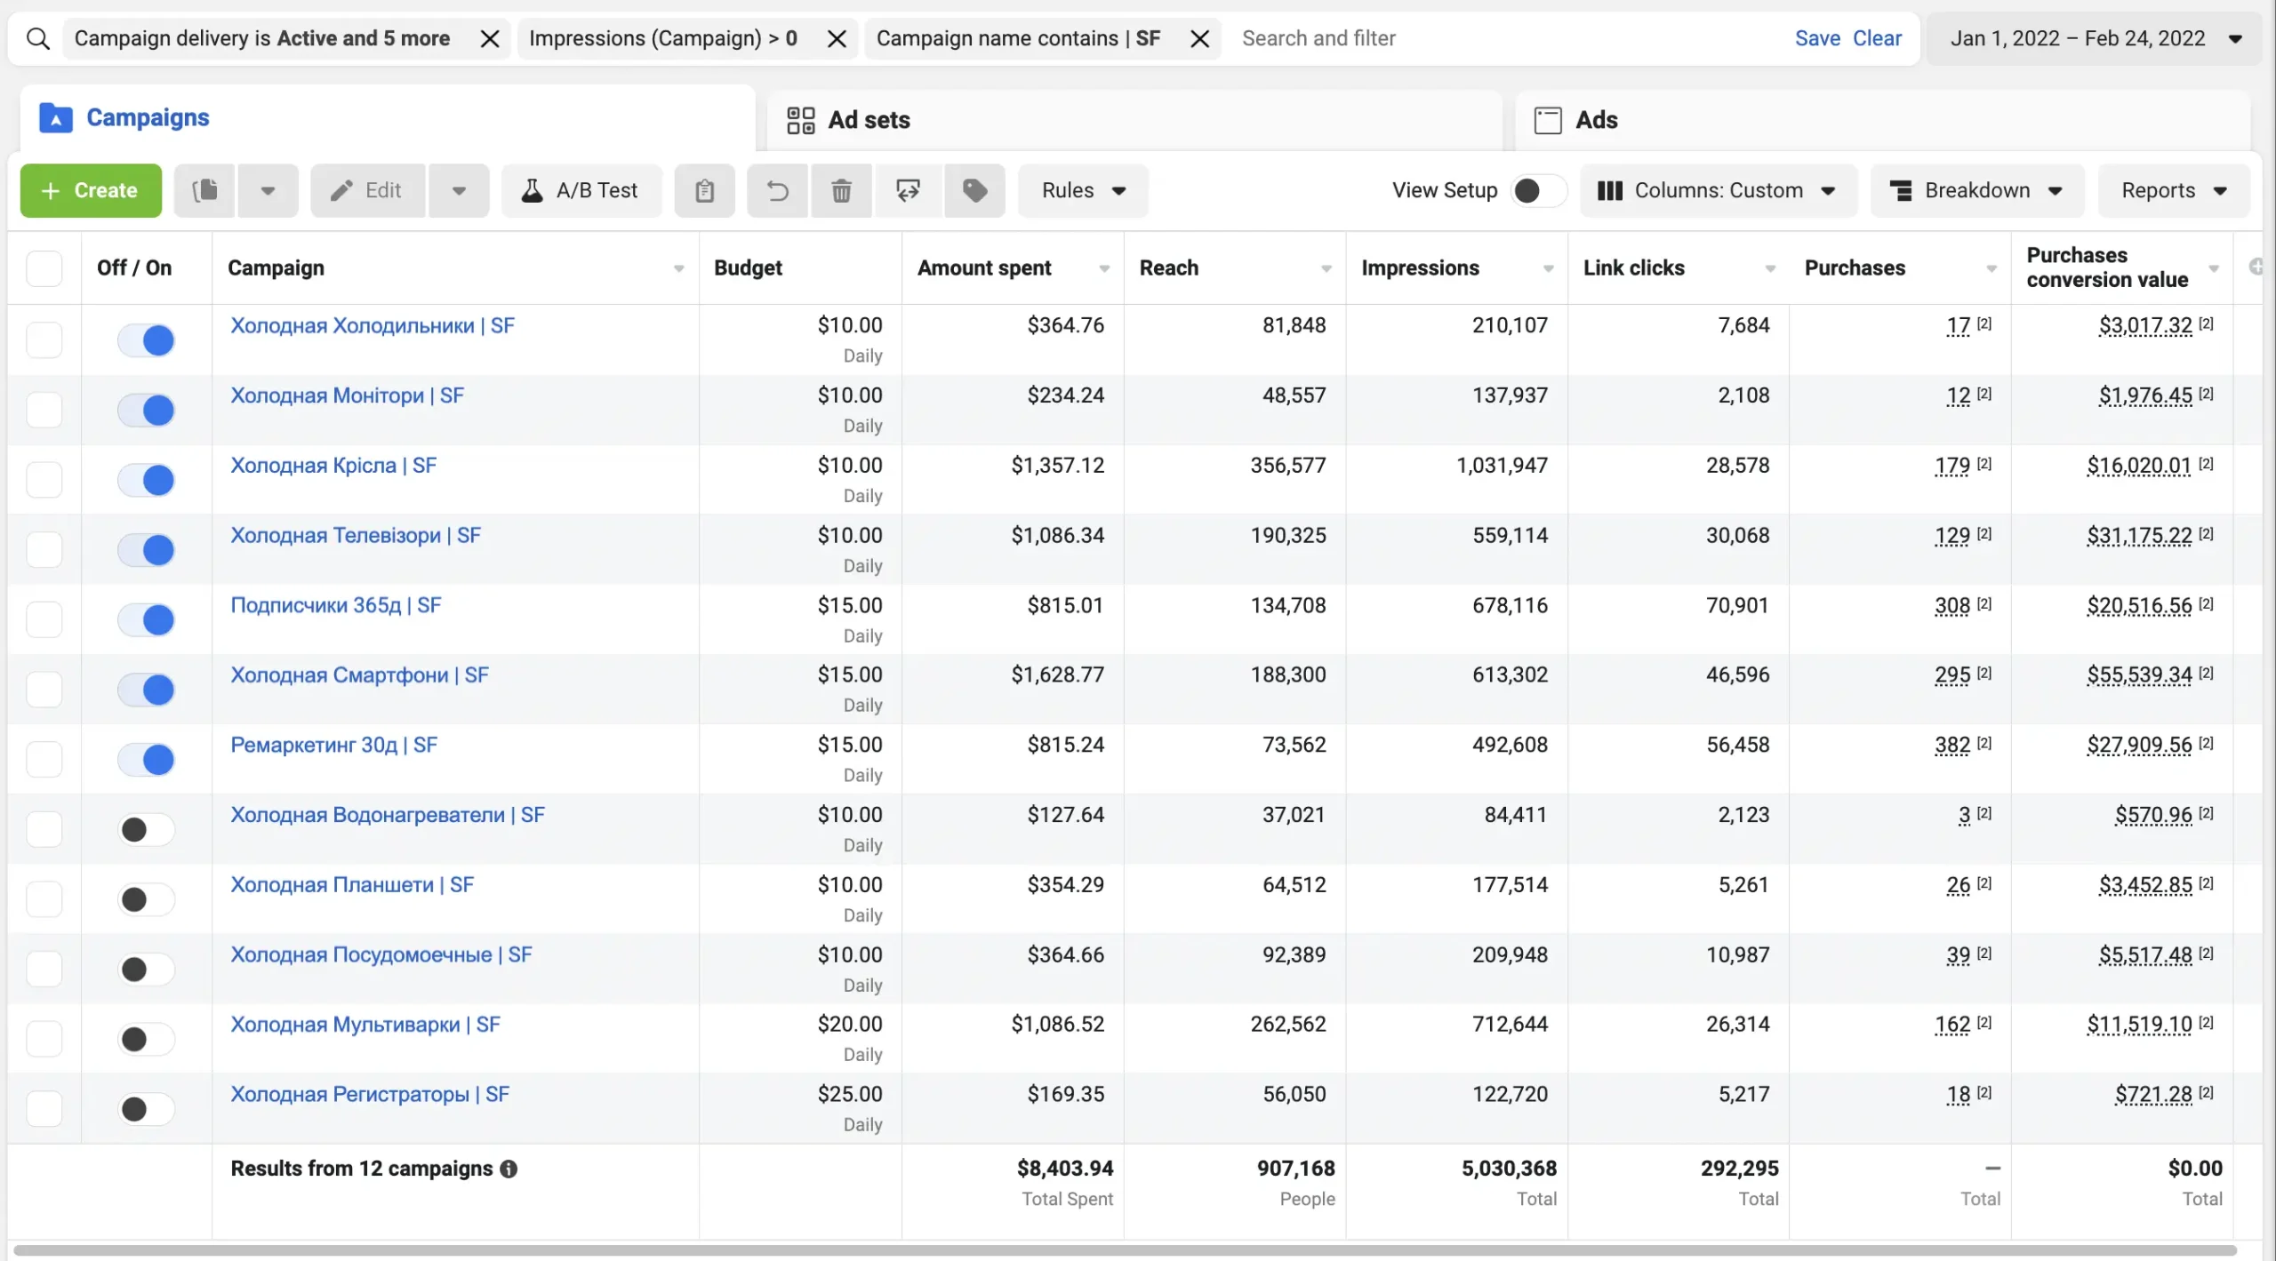
Task: Open the Columns: Custom dropdown
Action: [1718, 190]
